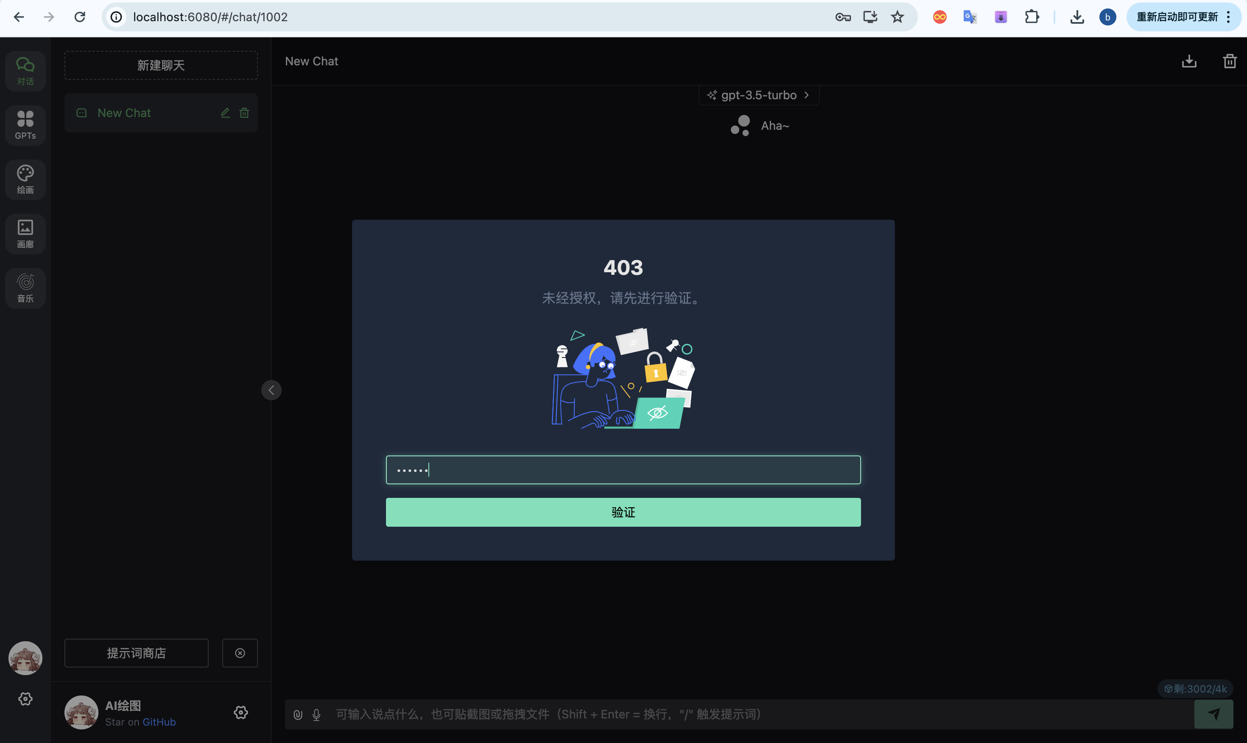The image size is (1247, 743).
Task: Click the microphone voice input icon
Action: click(316, 715)
